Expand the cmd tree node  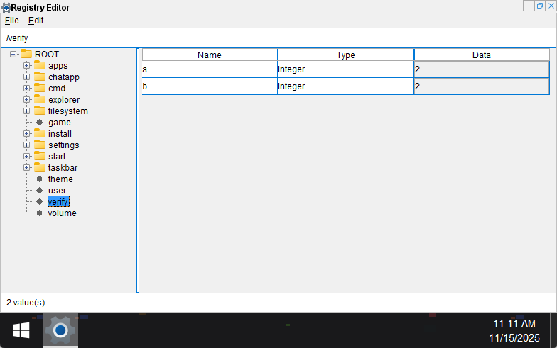[x=27, y=89]
